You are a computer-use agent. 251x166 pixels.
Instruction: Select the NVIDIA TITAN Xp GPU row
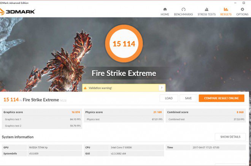tap(41, 147)
